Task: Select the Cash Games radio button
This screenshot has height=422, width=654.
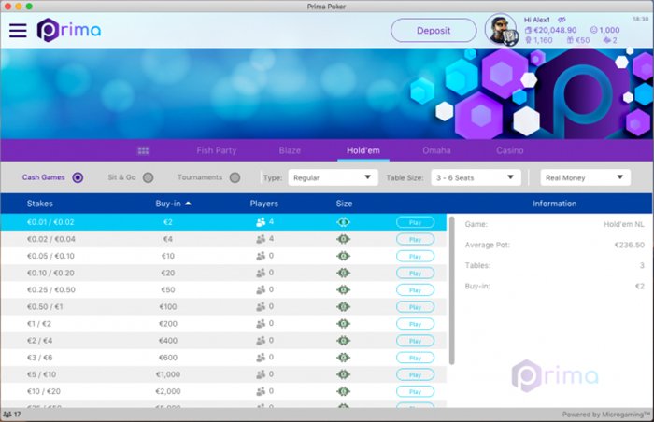Action: pyautogui.click(x=78, y=177)
